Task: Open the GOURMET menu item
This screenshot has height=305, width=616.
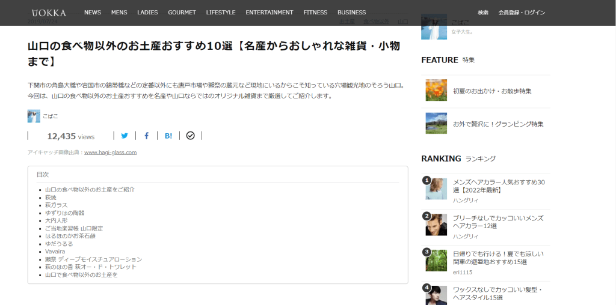Action: point(182,13)
